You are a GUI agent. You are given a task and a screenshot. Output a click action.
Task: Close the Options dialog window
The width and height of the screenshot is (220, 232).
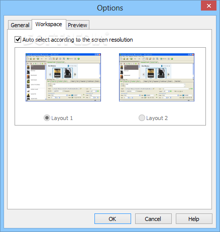[x=209, y=6]
